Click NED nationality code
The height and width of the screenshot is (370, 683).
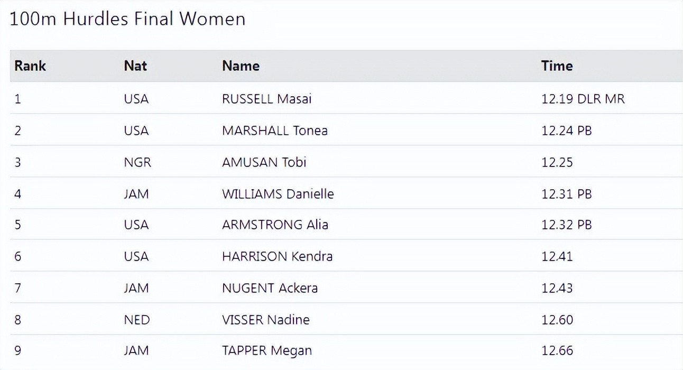coord(137,320)
